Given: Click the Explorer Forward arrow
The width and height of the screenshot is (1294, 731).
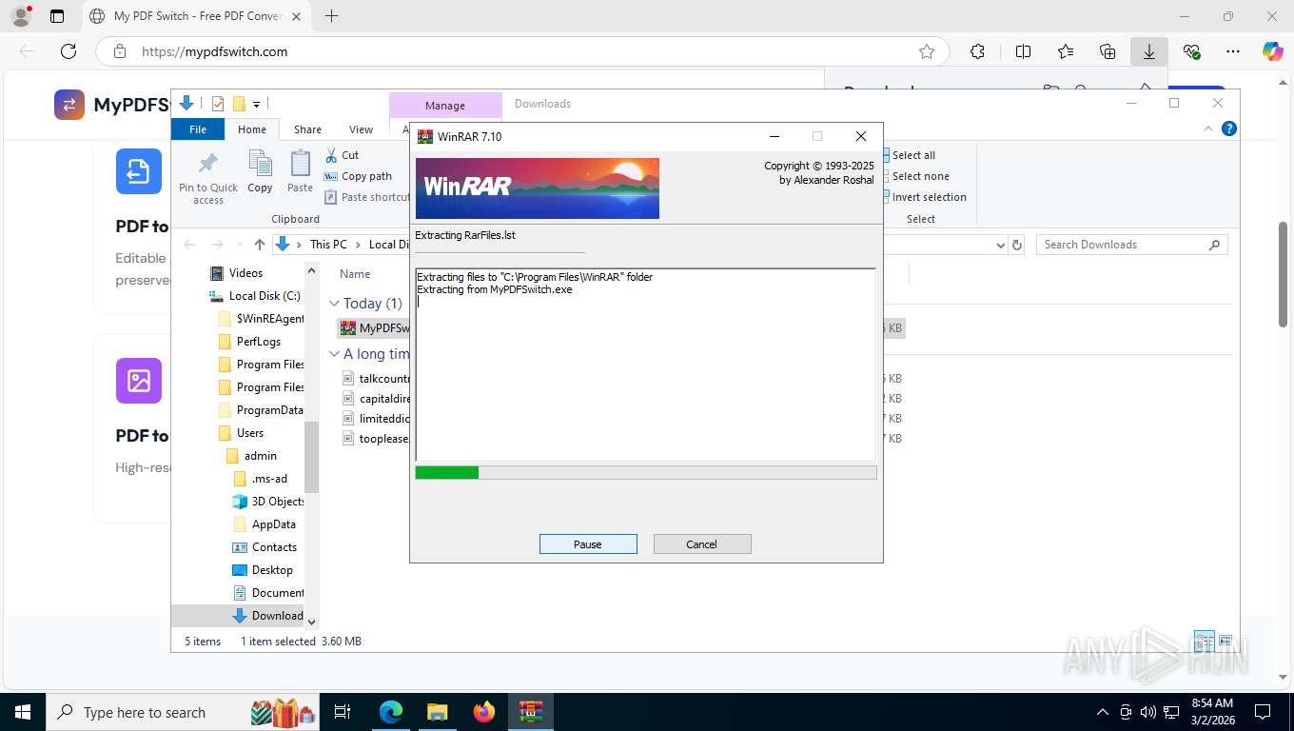Looking at the screenshot, I should tap(217, 245).
